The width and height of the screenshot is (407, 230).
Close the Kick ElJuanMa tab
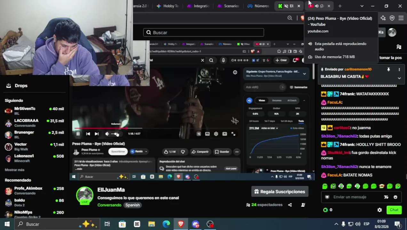coord(299,6)
